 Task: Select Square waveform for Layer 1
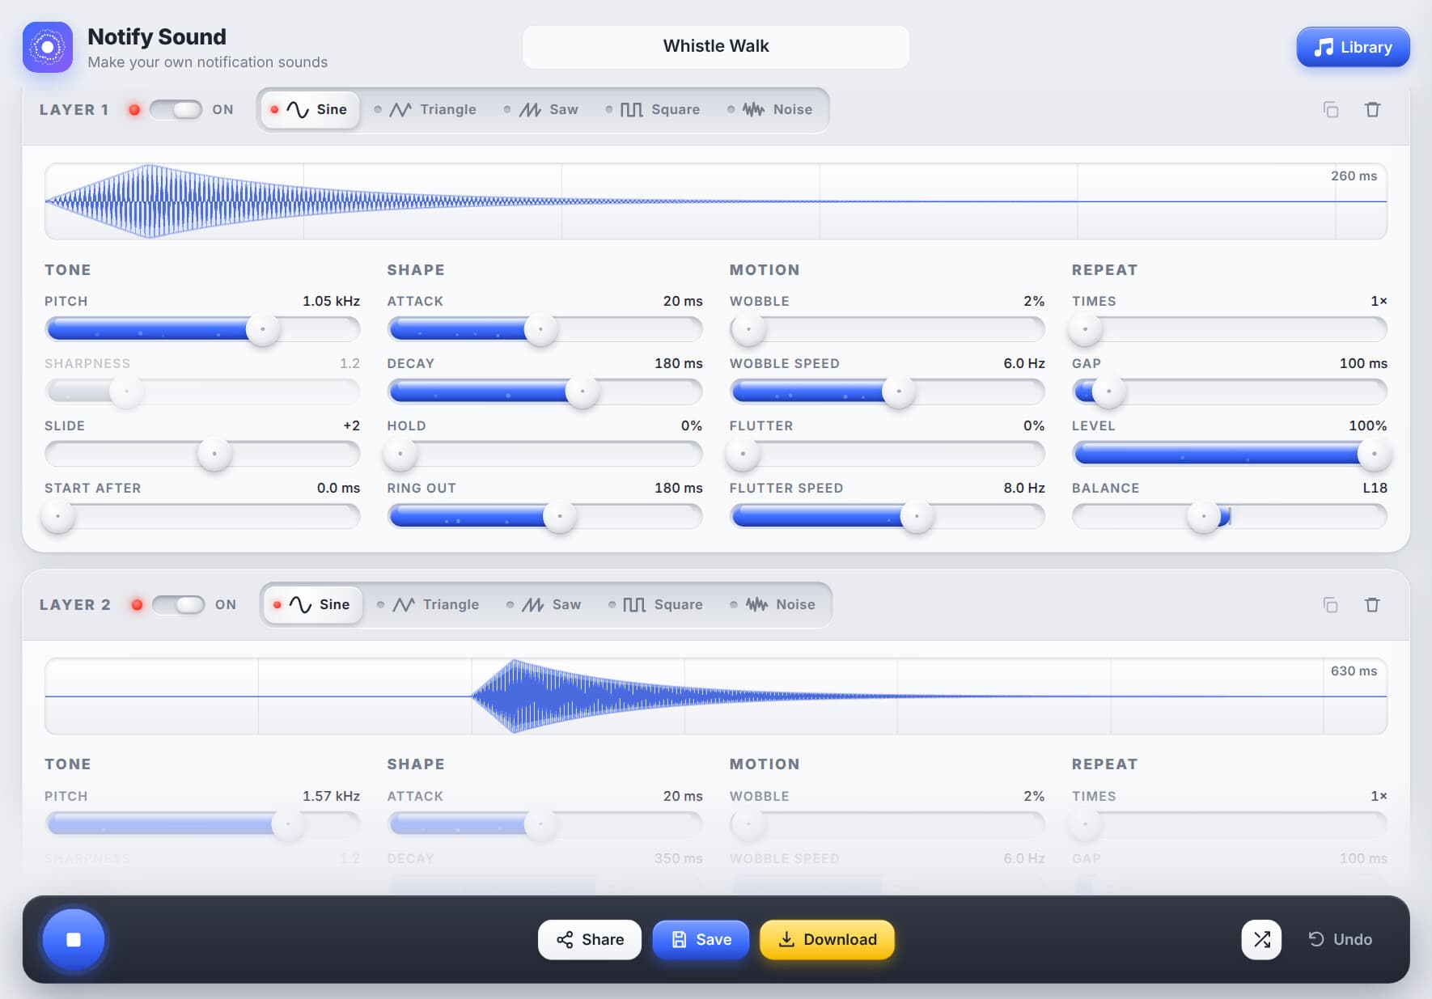[x=653, y=109]
